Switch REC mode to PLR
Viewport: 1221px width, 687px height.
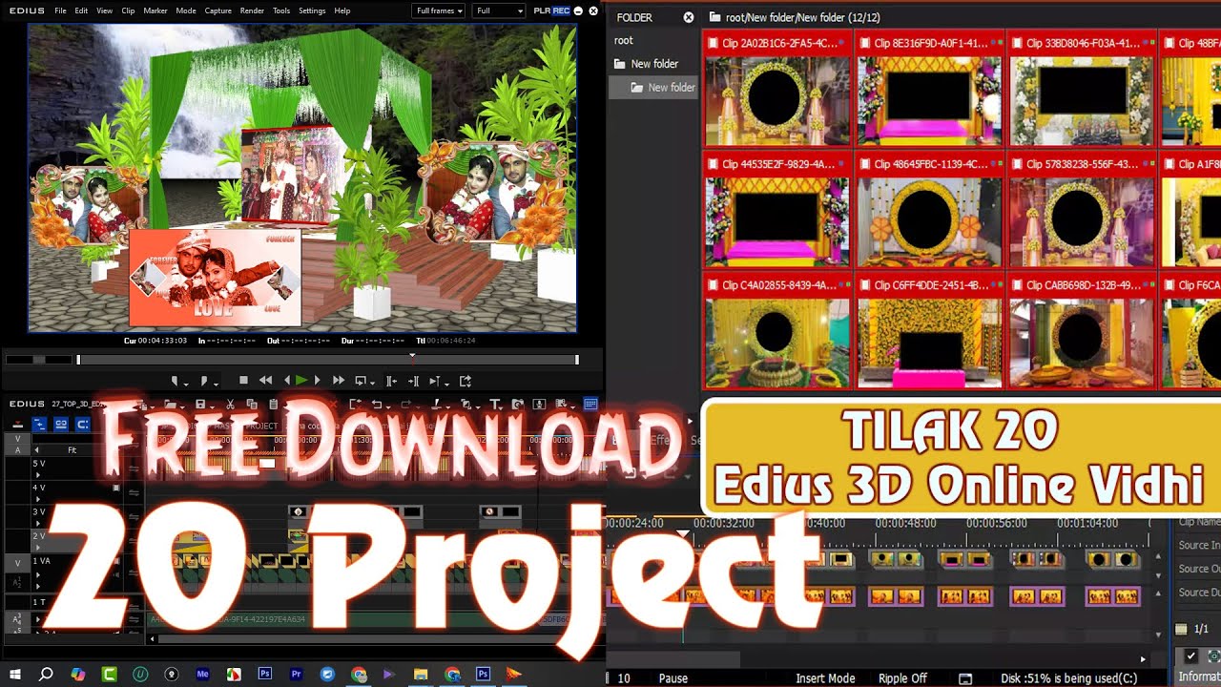539,10
